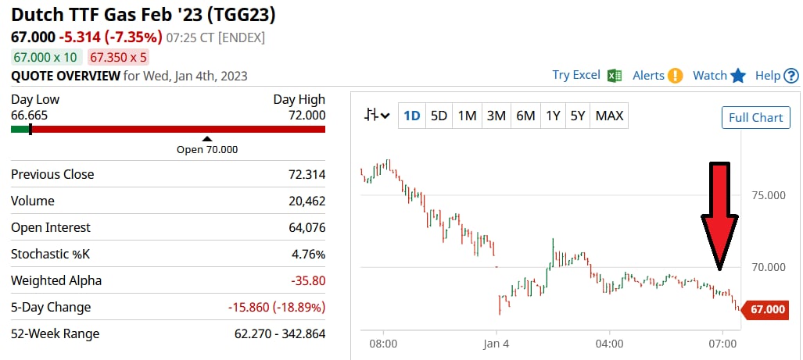Open the chart type selector dropdown

[377, 116]
